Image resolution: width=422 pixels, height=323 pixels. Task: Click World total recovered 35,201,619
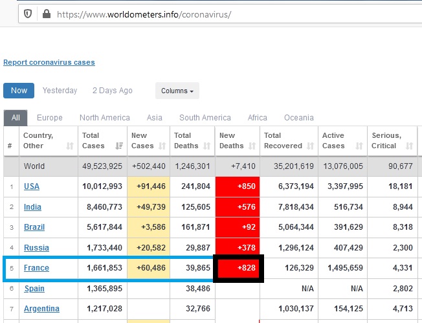(294, 166)
